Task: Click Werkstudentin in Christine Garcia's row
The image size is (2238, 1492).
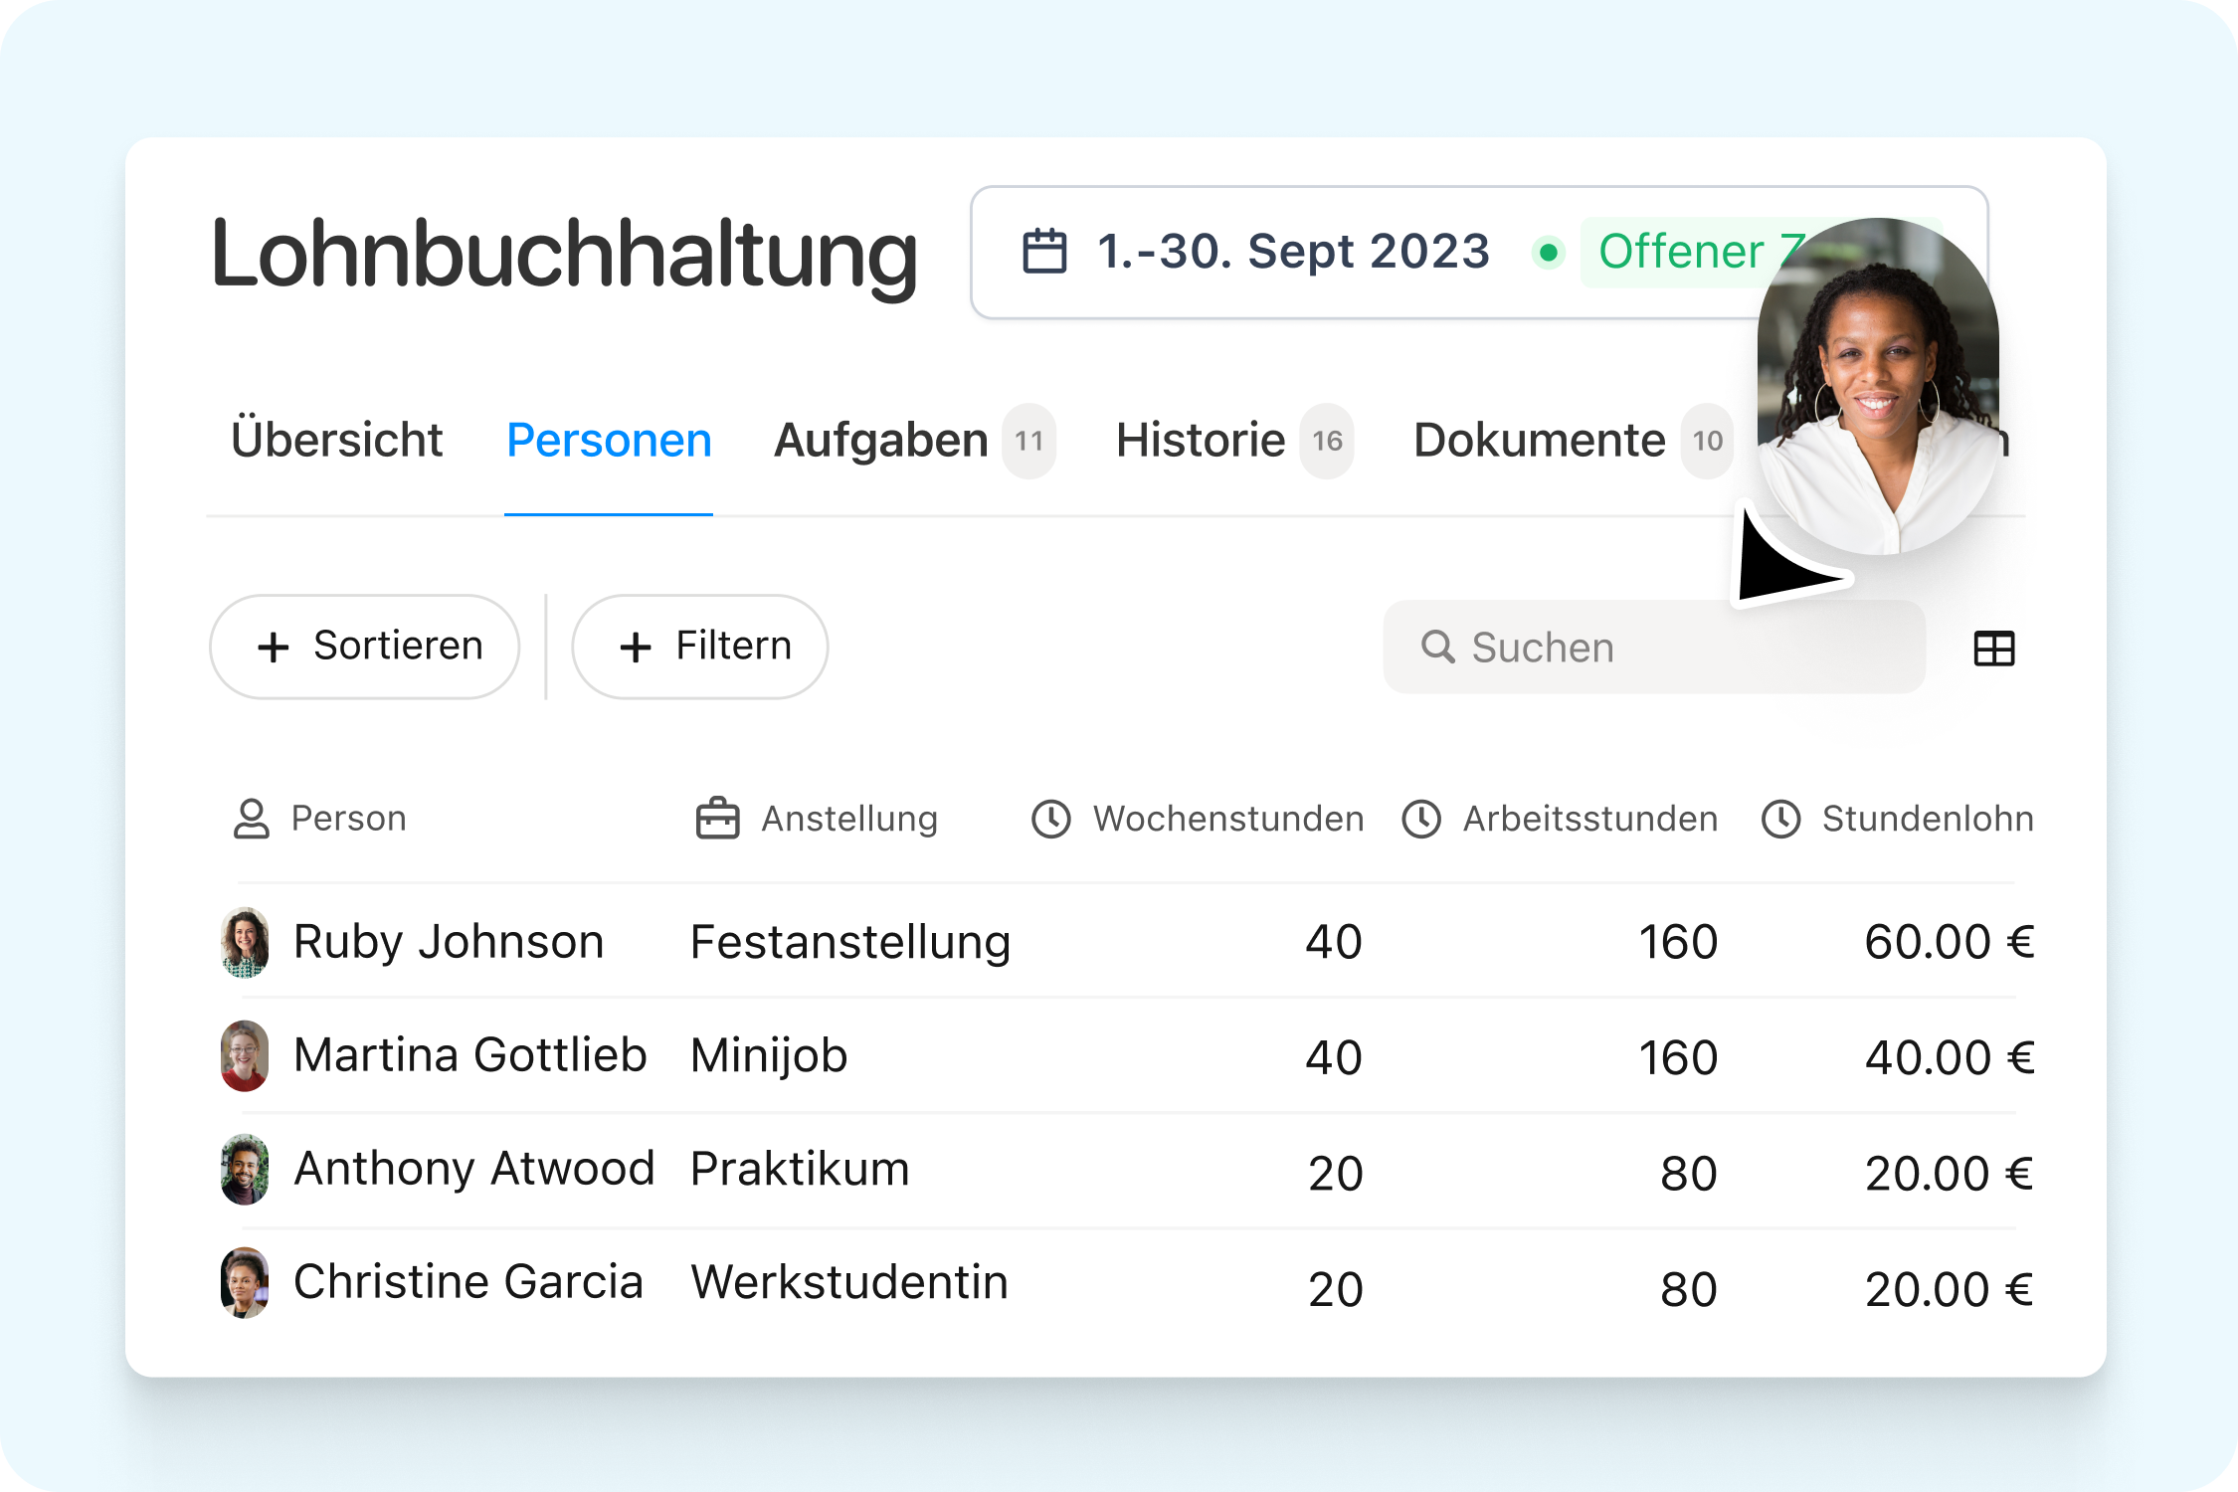Action: click(x=849, y=1282)
